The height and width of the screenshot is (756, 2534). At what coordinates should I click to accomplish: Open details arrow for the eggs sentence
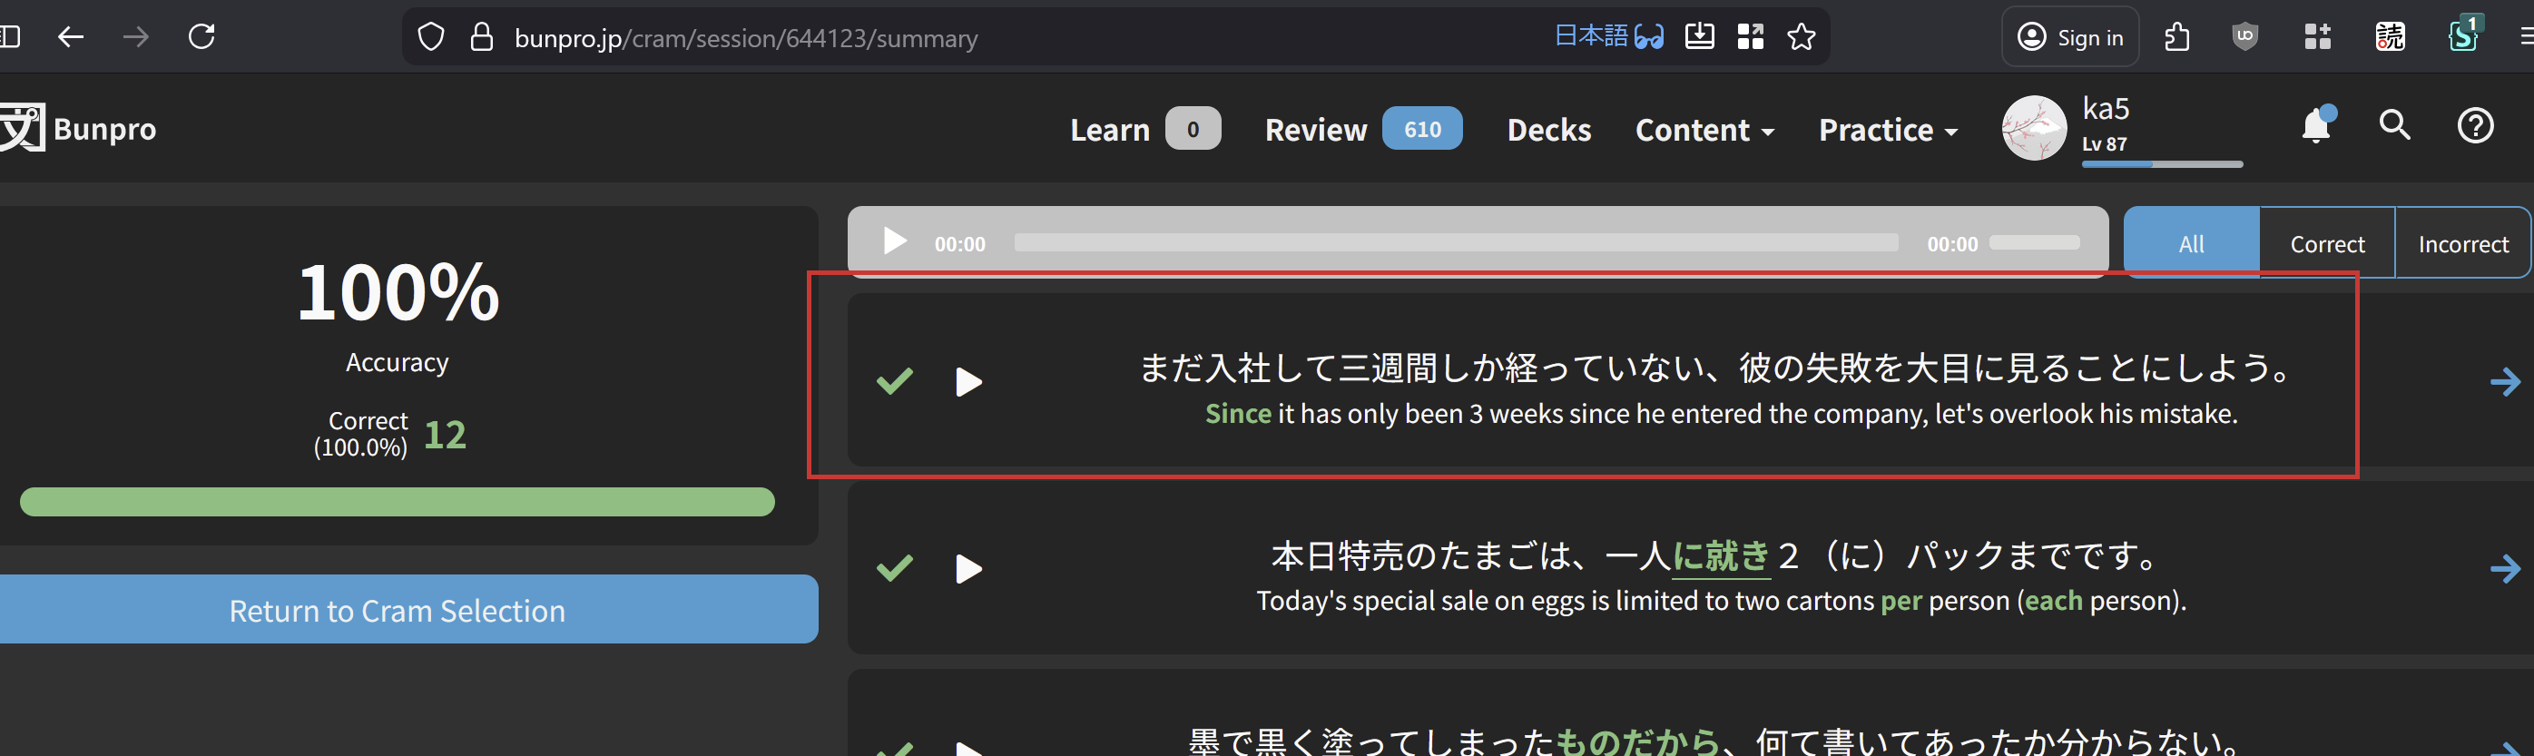2504,568
